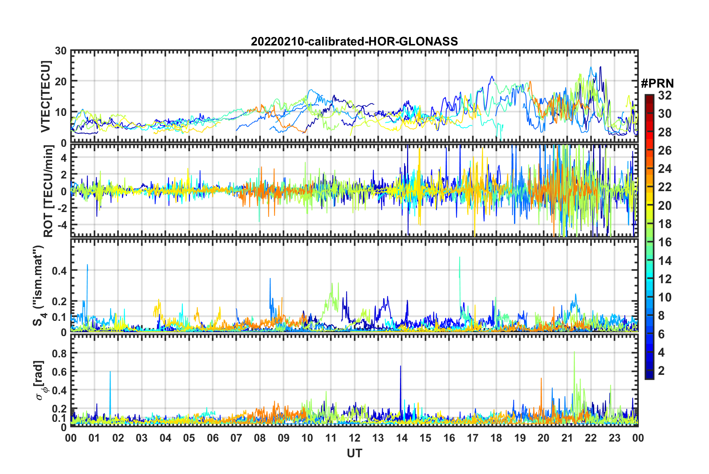Click the plot title "20220210-calibrated-HOR-GLONASS"
The width and height of the screenshot is (709, 474).
point(354,41)
